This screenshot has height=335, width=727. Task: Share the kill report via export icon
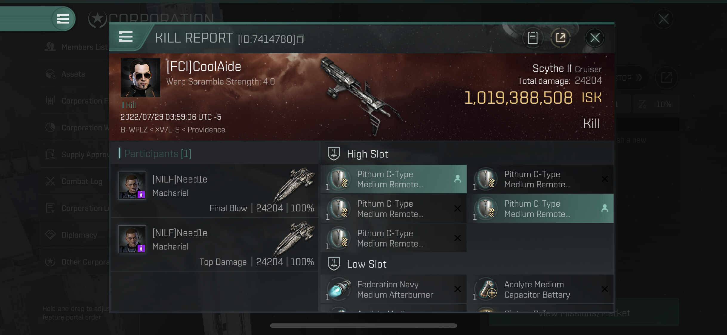(560, 38)
